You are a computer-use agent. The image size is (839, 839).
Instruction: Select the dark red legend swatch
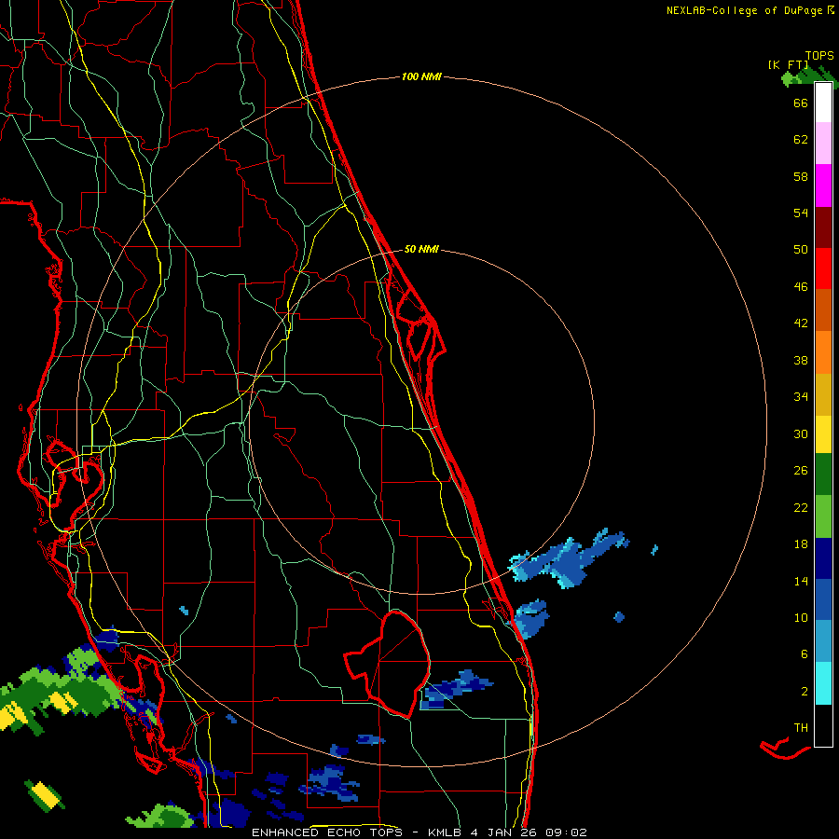pos(823,227)
